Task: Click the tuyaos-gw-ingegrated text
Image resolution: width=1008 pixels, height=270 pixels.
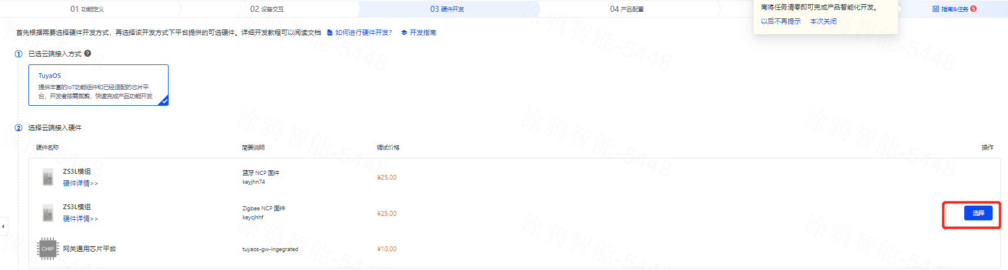Action: pyautogui.click(x=270, y=249)
